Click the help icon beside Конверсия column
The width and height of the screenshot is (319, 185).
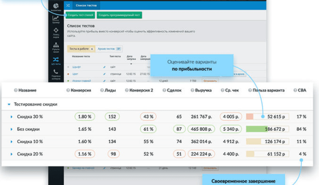coord(68,90)
